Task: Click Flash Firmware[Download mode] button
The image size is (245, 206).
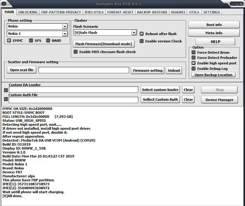Action: pos(104,44)
